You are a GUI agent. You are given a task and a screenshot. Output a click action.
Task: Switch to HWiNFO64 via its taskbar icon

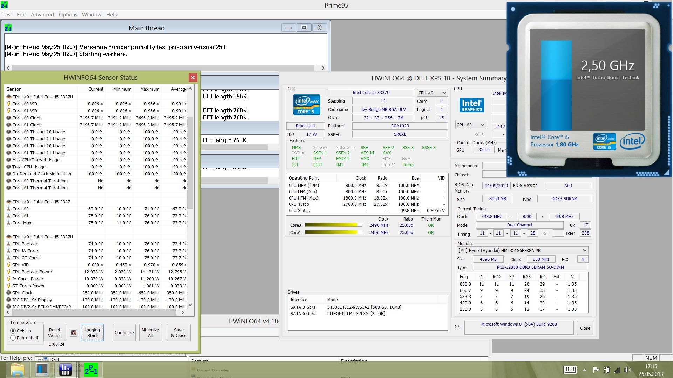[66, 370]
